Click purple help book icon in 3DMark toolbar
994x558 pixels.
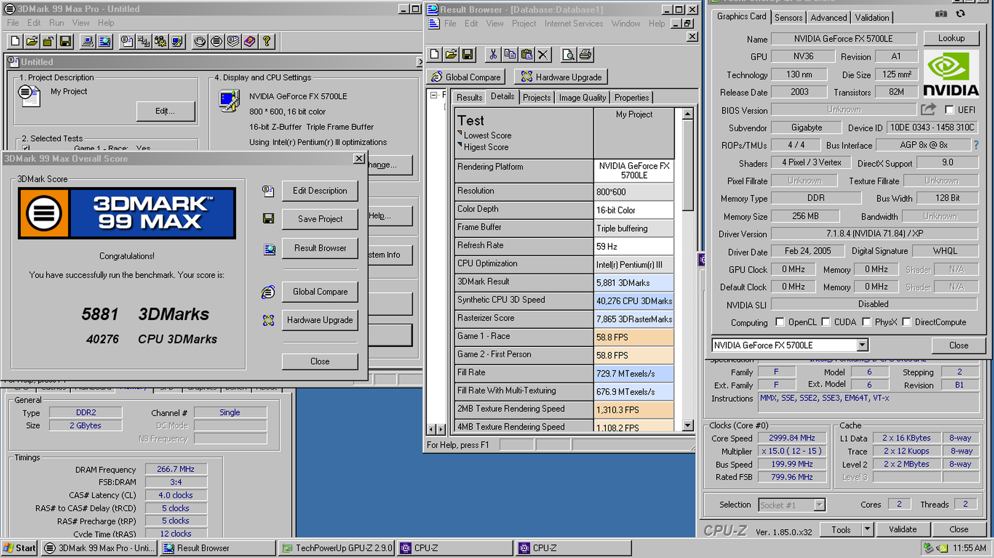pyautogui.click(x=250, y=41)
